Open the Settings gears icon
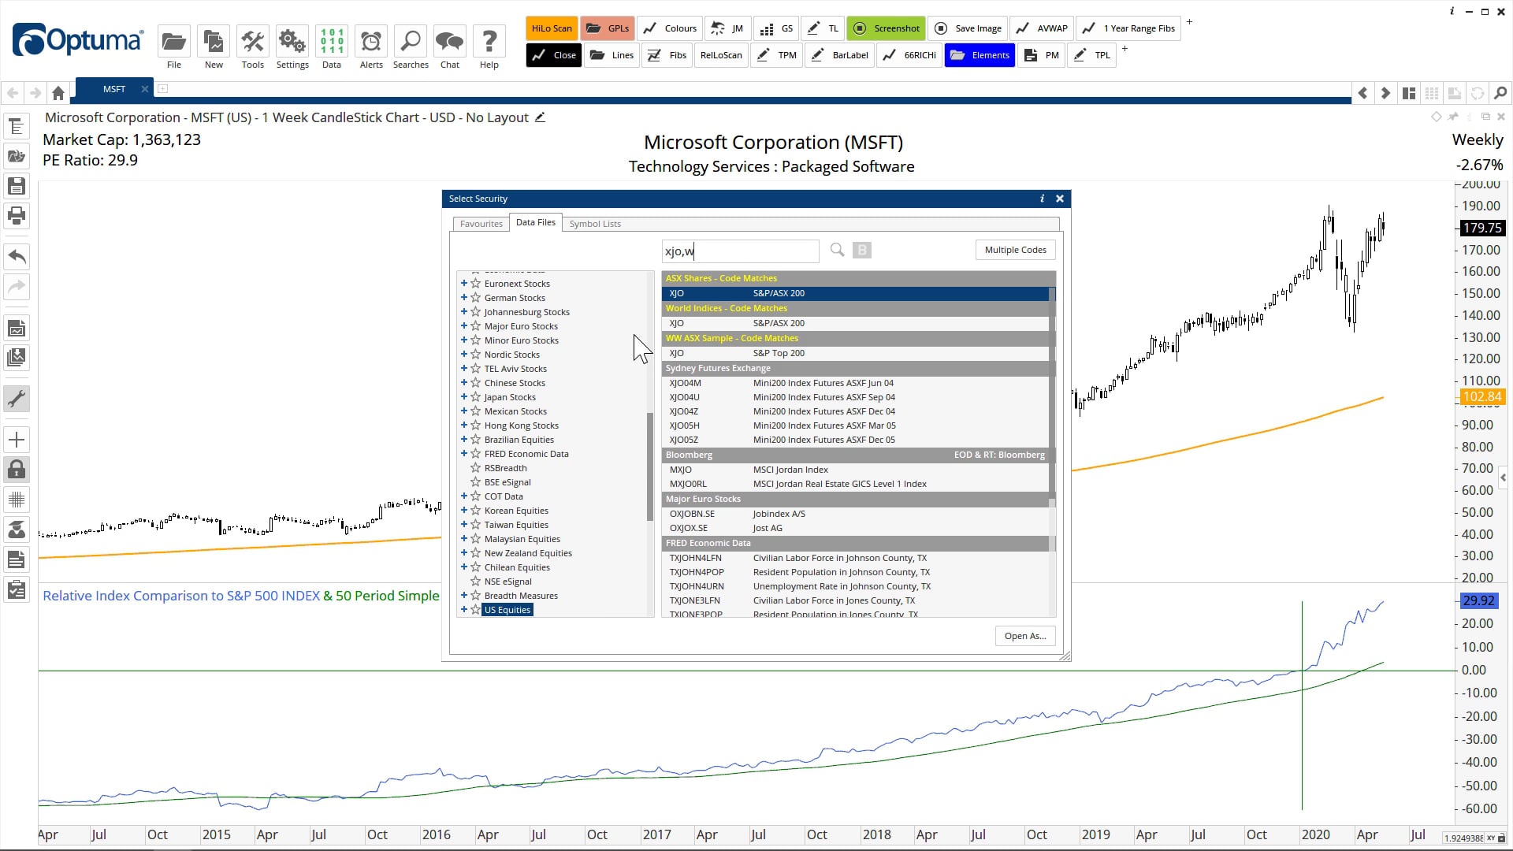Image resolution: width=1513 pixels, height=851 pixels. click(x=292, y=41)
